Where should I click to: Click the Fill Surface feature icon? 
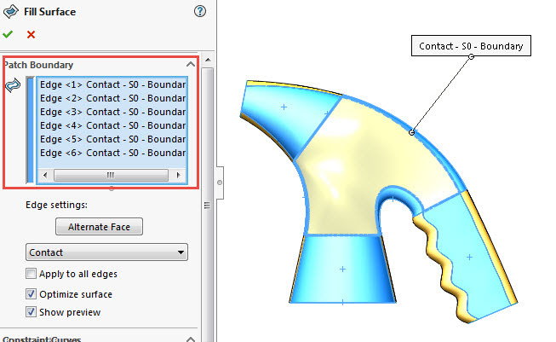[10, 11]
